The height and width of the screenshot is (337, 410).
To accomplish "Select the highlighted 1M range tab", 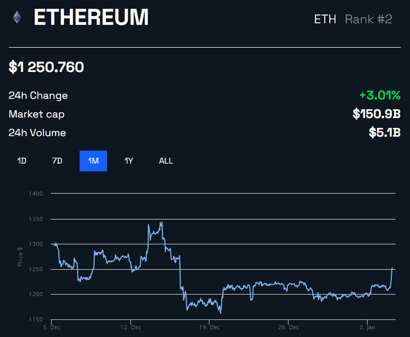I will (x=94, y=161).
